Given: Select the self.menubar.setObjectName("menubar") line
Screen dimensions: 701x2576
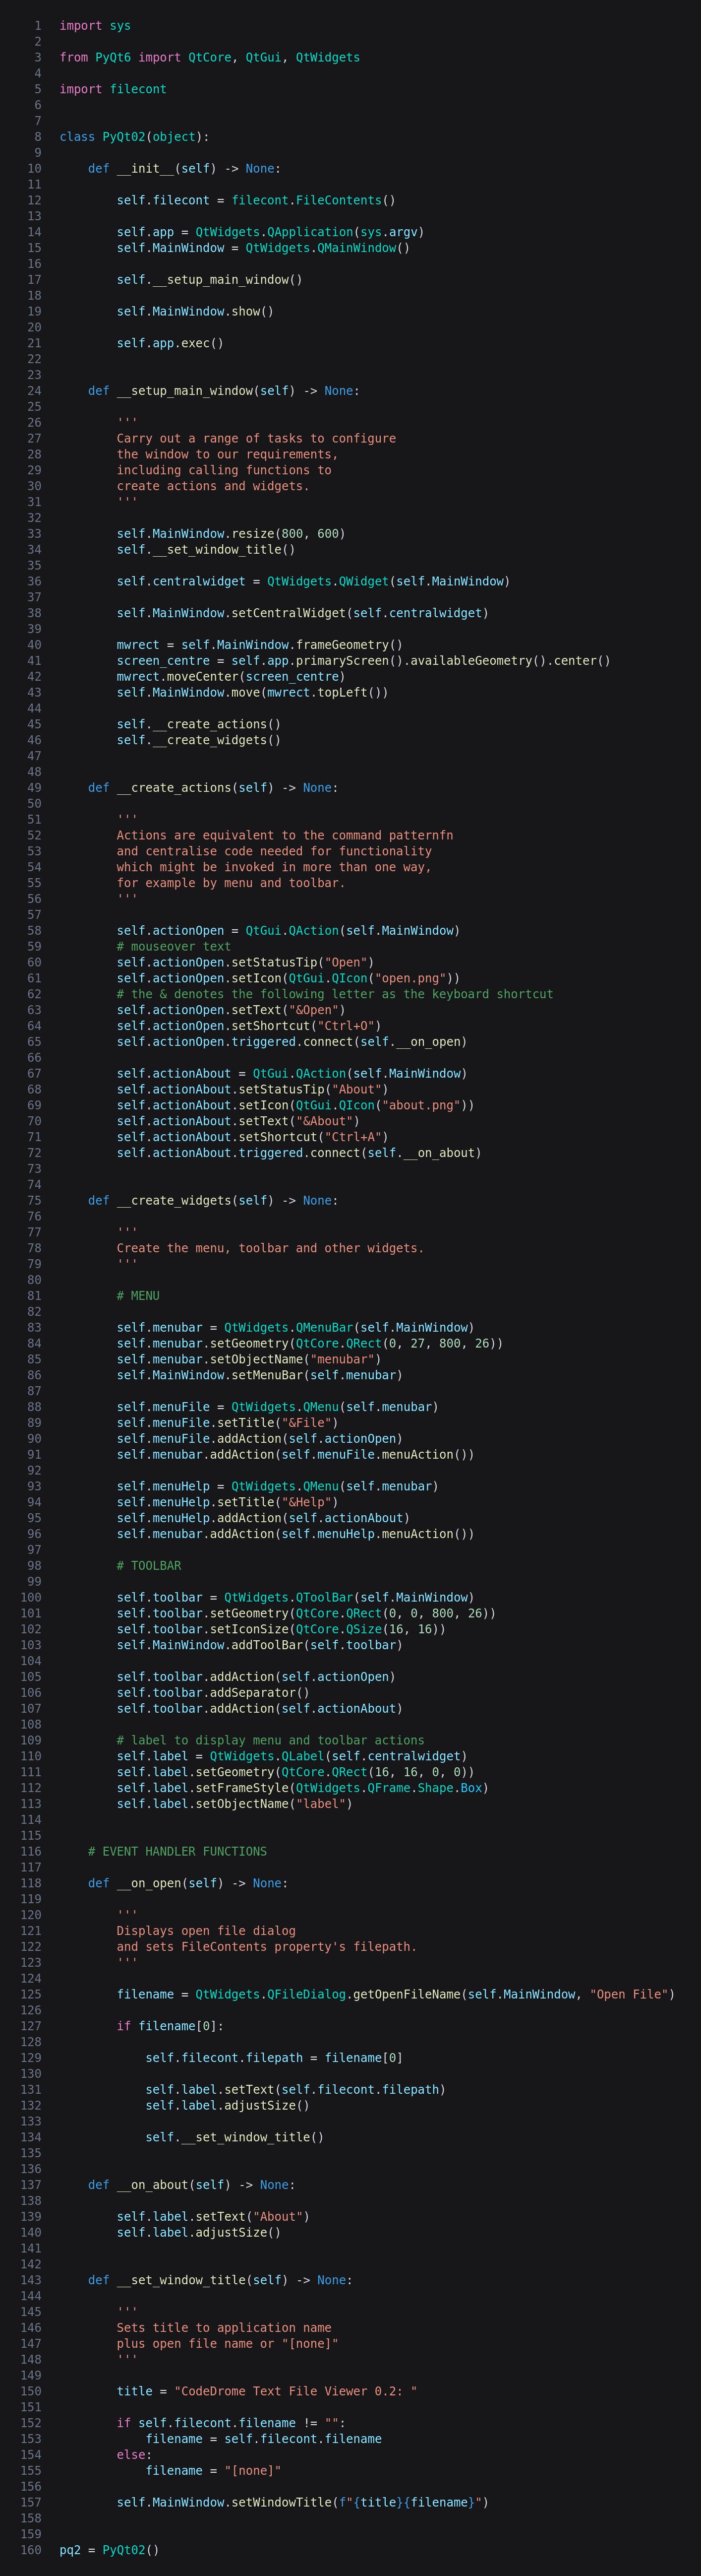Looking at the screenshot, I should pyautogui.click(x=249, y=1360).
